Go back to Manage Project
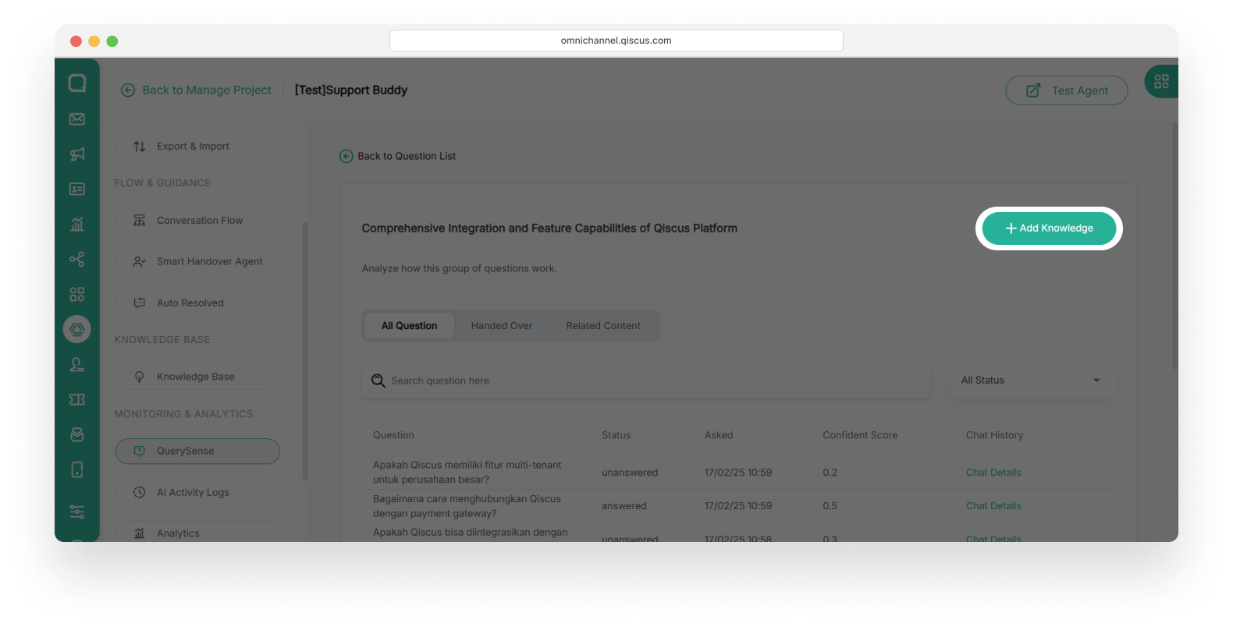 197,90
